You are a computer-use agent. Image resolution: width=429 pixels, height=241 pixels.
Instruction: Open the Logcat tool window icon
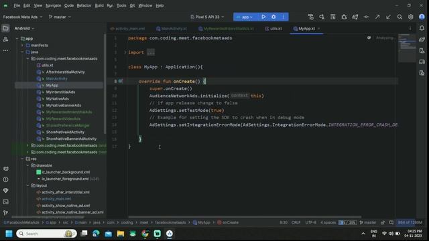[5, 169]
